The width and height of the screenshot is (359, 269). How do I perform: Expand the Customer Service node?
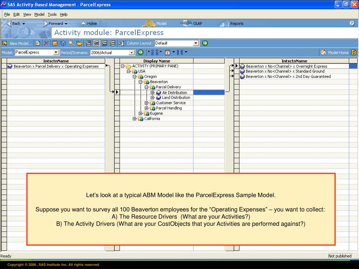[147, 103]
